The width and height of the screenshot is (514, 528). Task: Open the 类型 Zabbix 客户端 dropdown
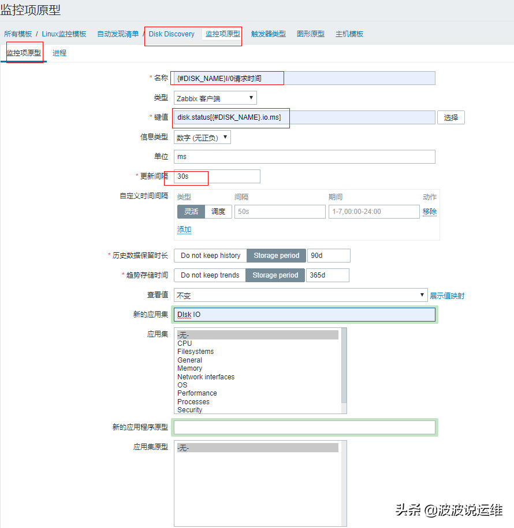[x=215, y=98]
